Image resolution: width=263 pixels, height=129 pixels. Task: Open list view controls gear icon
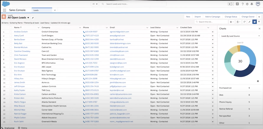pyautogui.click(x=232, y=22)
